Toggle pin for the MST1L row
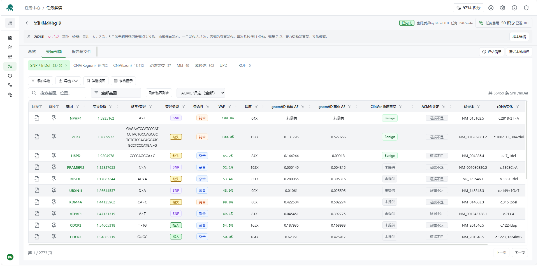 click(54, 179)
